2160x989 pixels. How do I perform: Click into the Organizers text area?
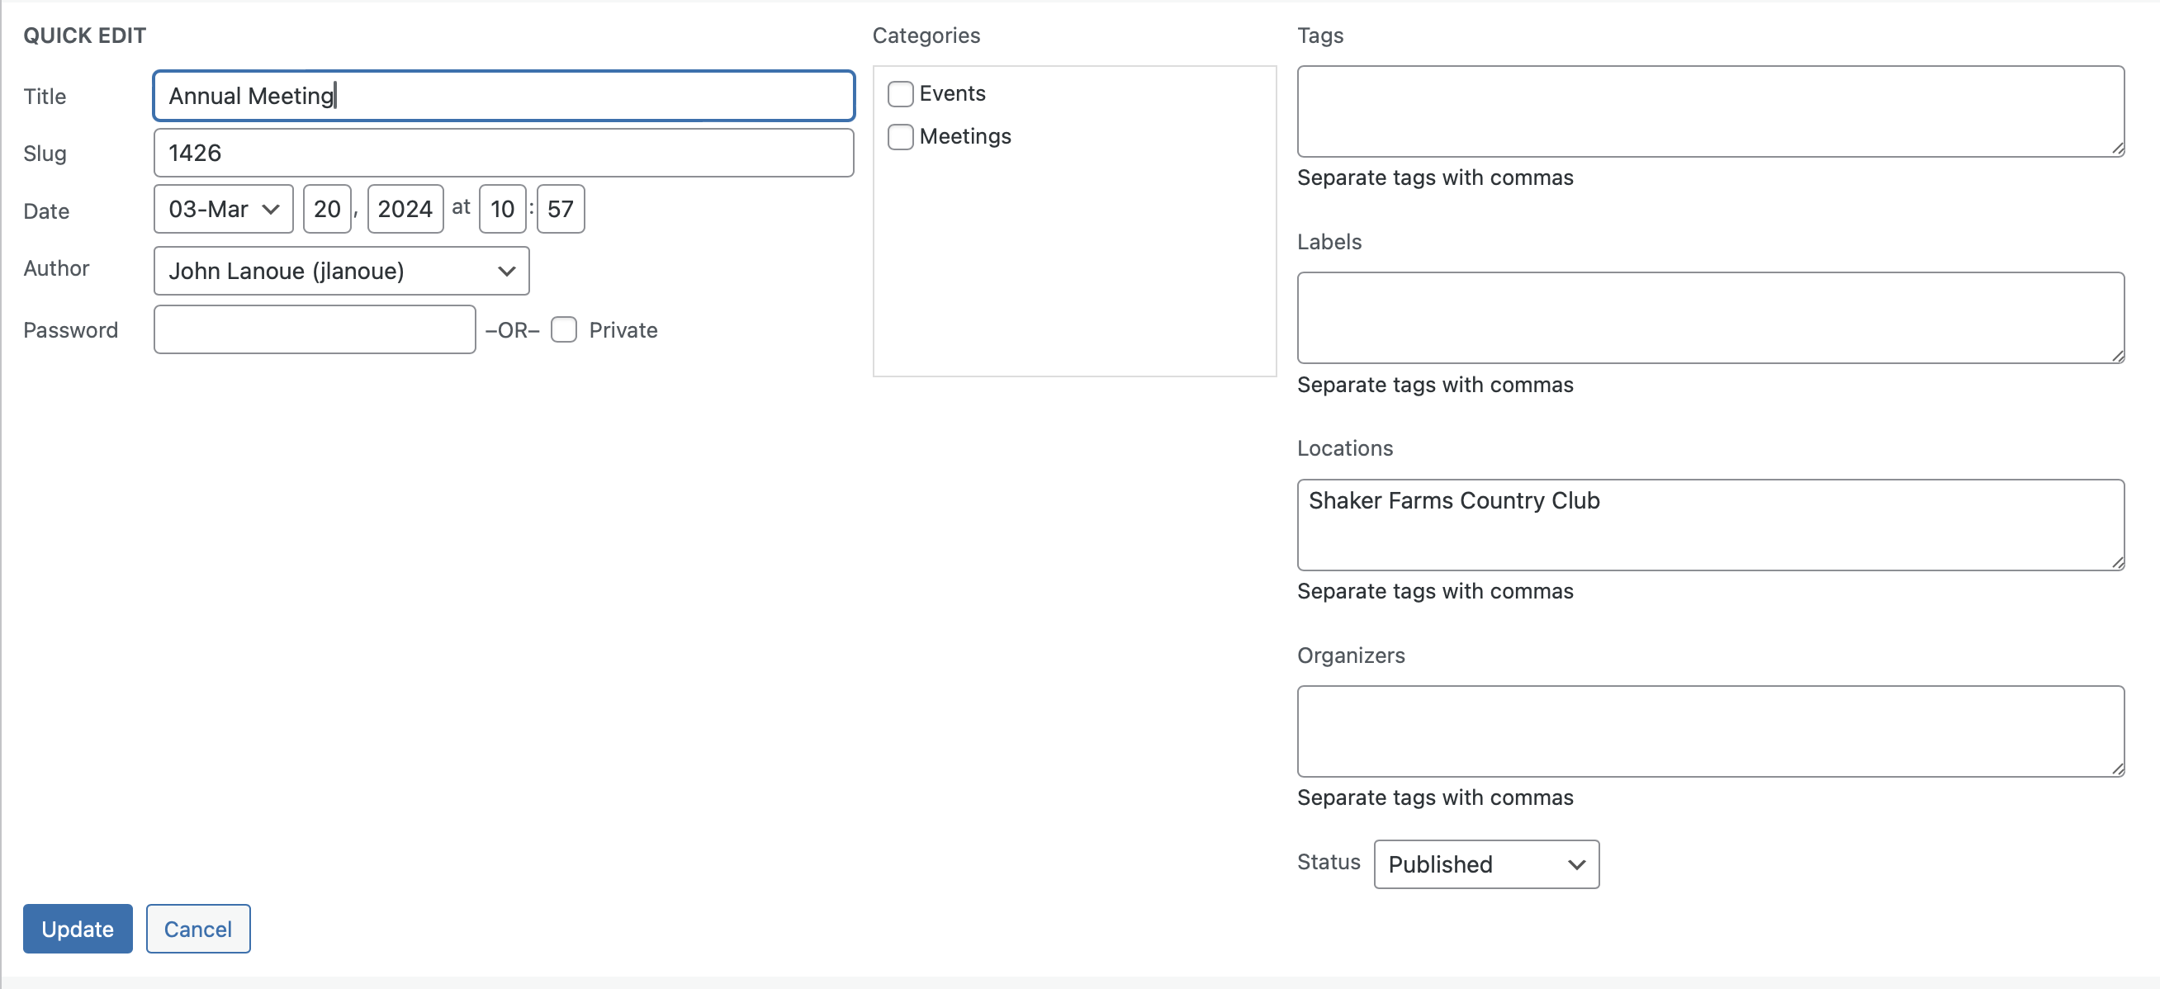tap(1709, 731)
